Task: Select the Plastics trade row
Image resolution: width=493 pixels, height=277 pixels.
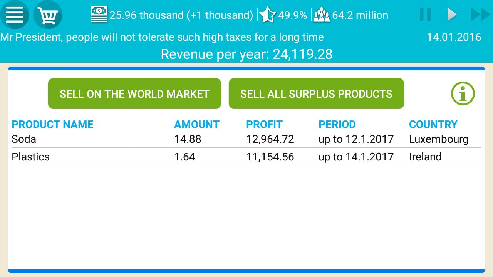Action: point(246,157)
